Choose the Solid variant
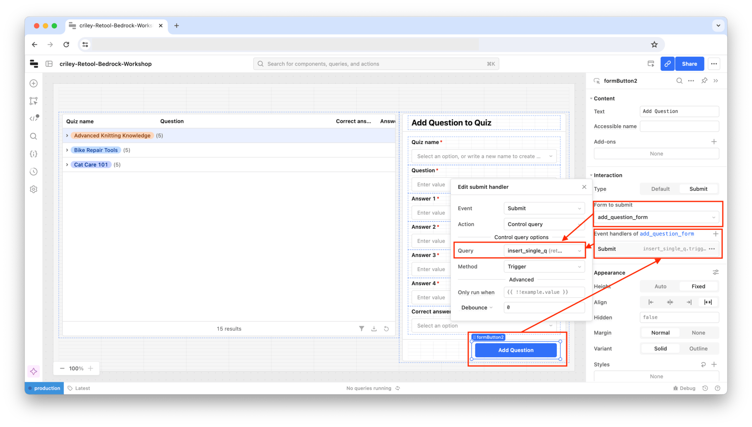This screenshot has height=427, width=752. (x=660, y=349)
